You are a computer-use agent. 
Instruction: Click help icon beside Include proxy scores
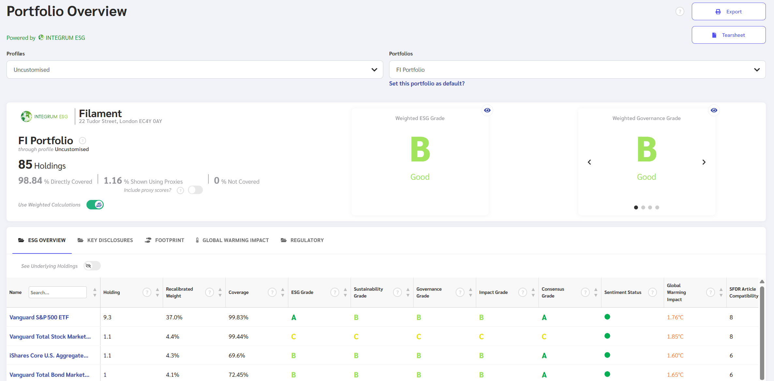click(x=180, y=190)
